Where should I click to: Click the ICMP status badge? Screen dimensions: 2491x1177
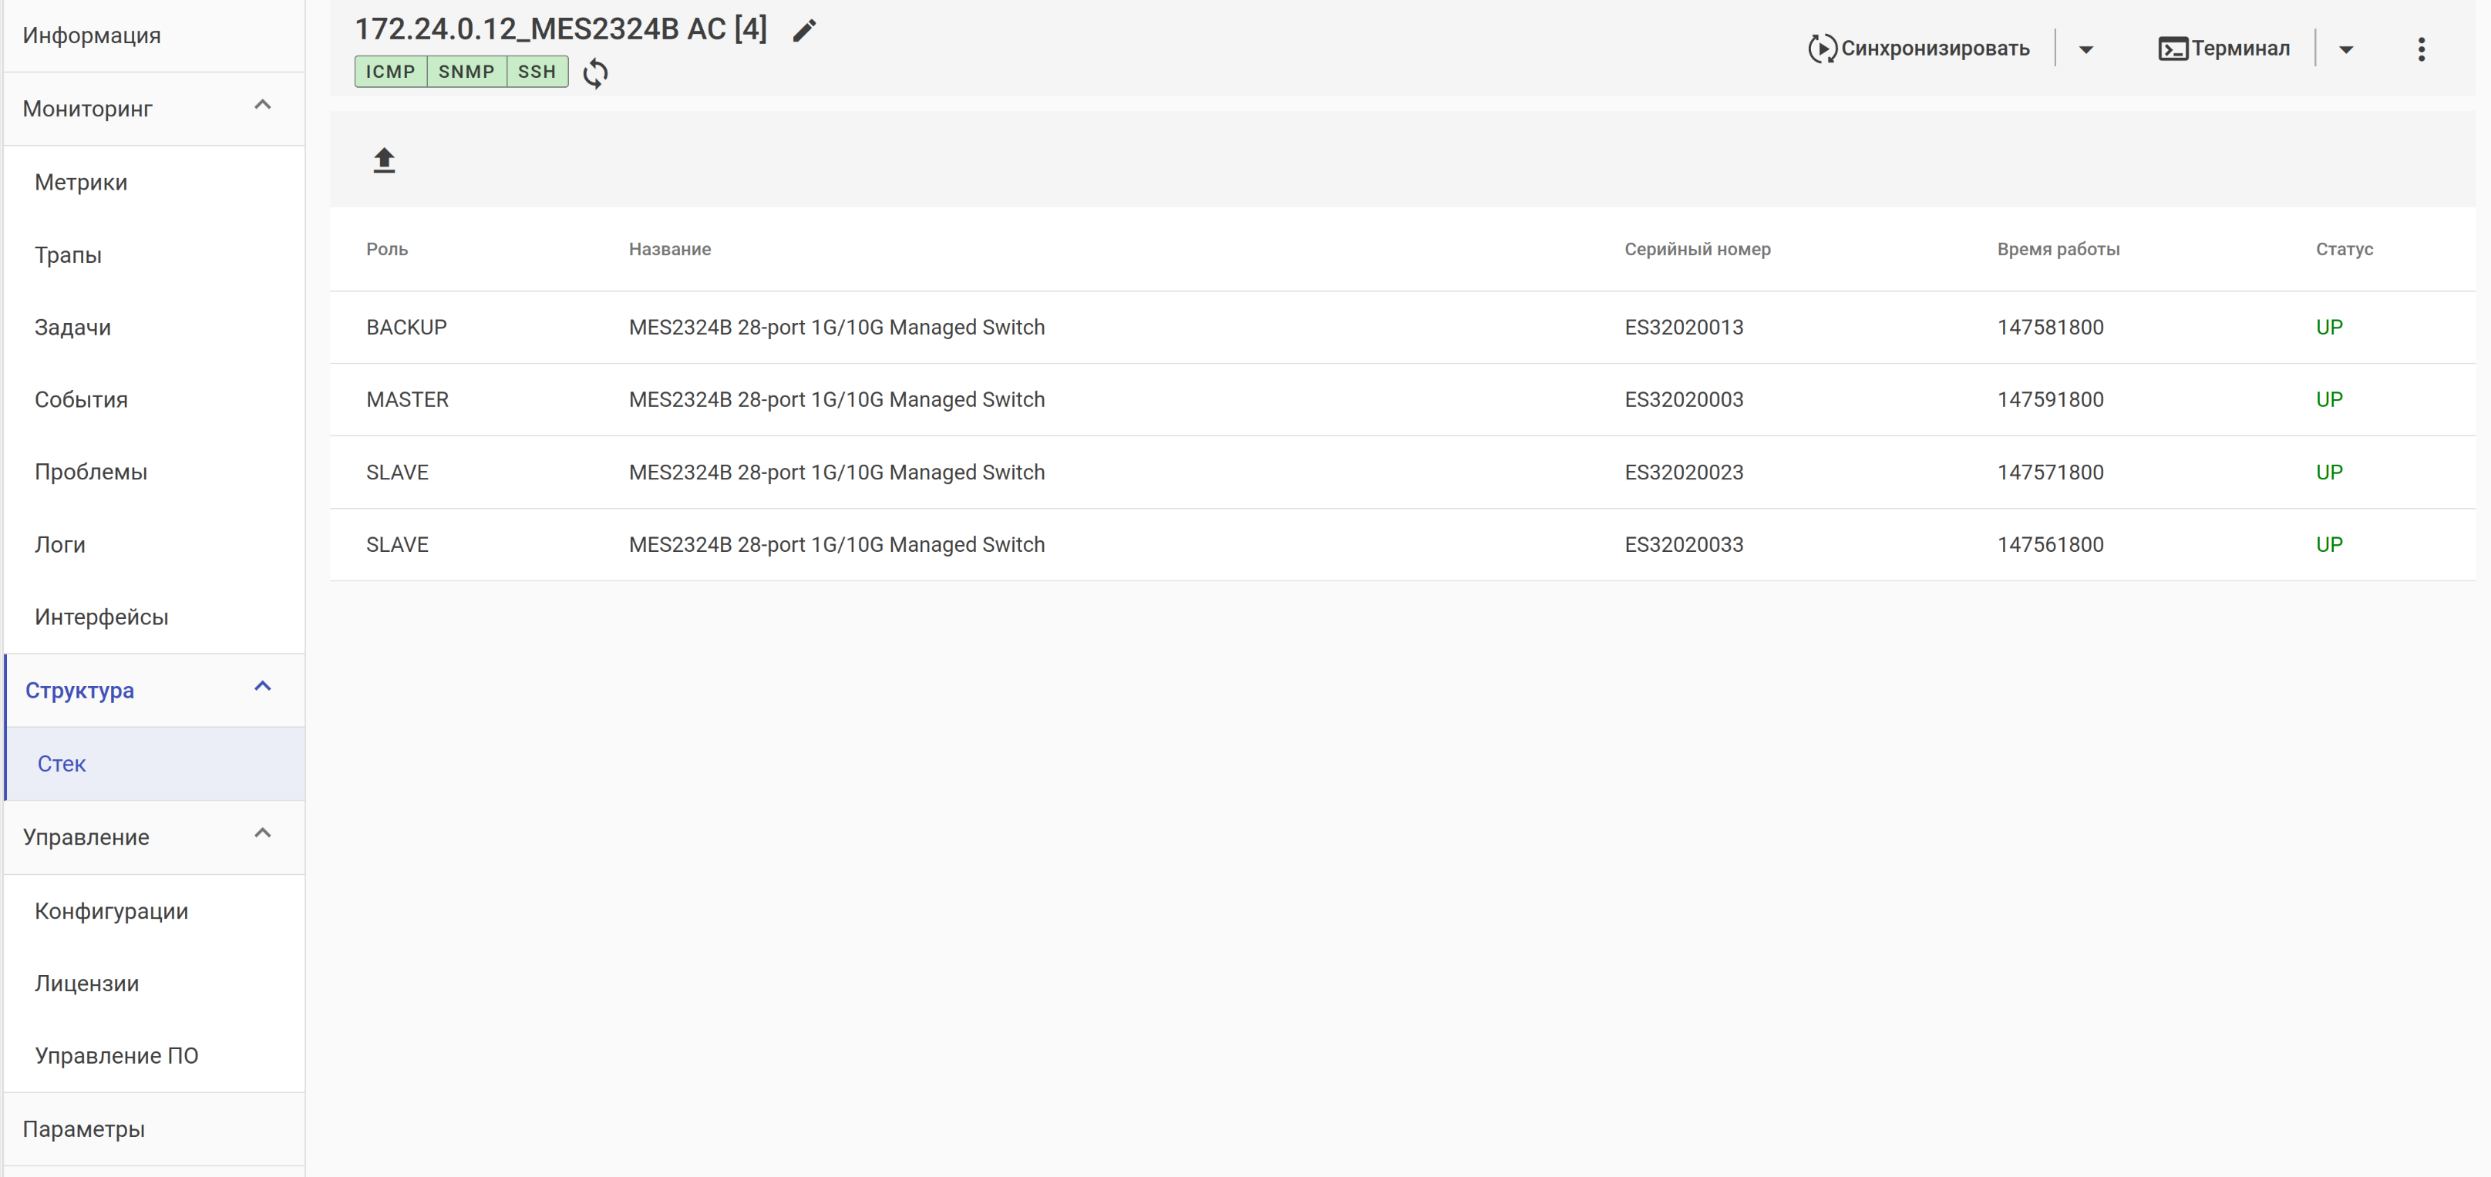[x=391, y=72]
